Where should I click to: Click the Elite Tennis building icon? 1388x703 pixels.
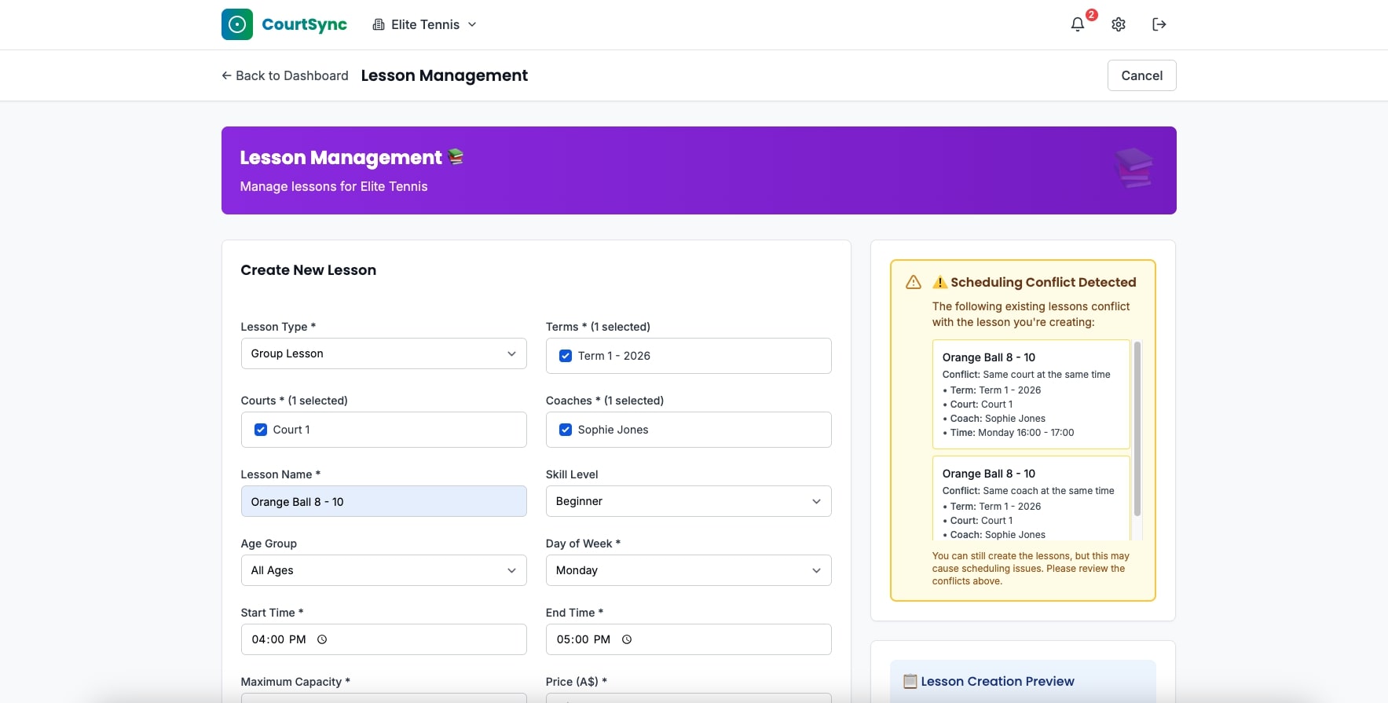click(379, 24)
